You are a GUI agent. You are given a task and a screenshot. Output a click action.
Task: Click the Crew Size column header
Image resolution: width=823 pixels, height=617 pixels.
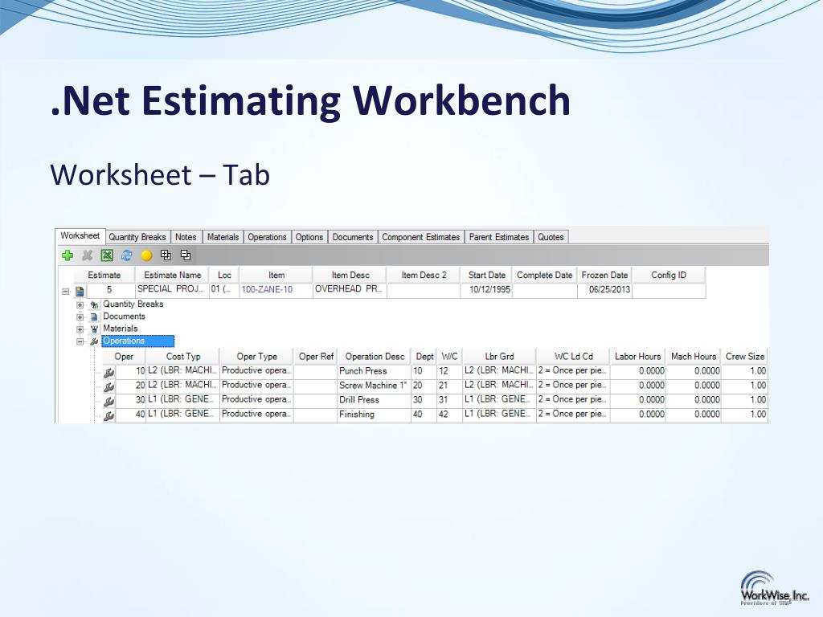(x=745, y=356)
